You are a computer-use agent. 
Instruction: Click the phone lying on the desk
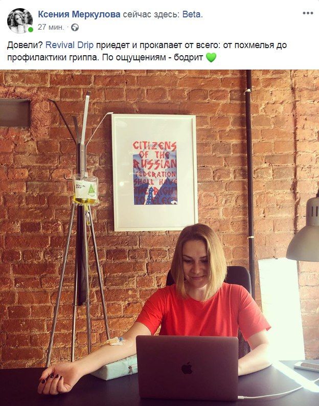point(307,366)
